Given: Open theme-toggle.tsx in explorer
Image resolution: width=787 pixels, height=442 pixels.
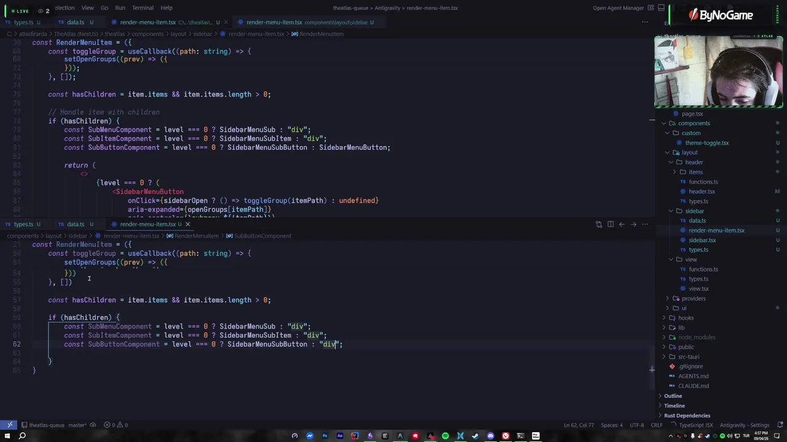Looking at the screenshot, I should pyautogui.click(x=707, y=143).
